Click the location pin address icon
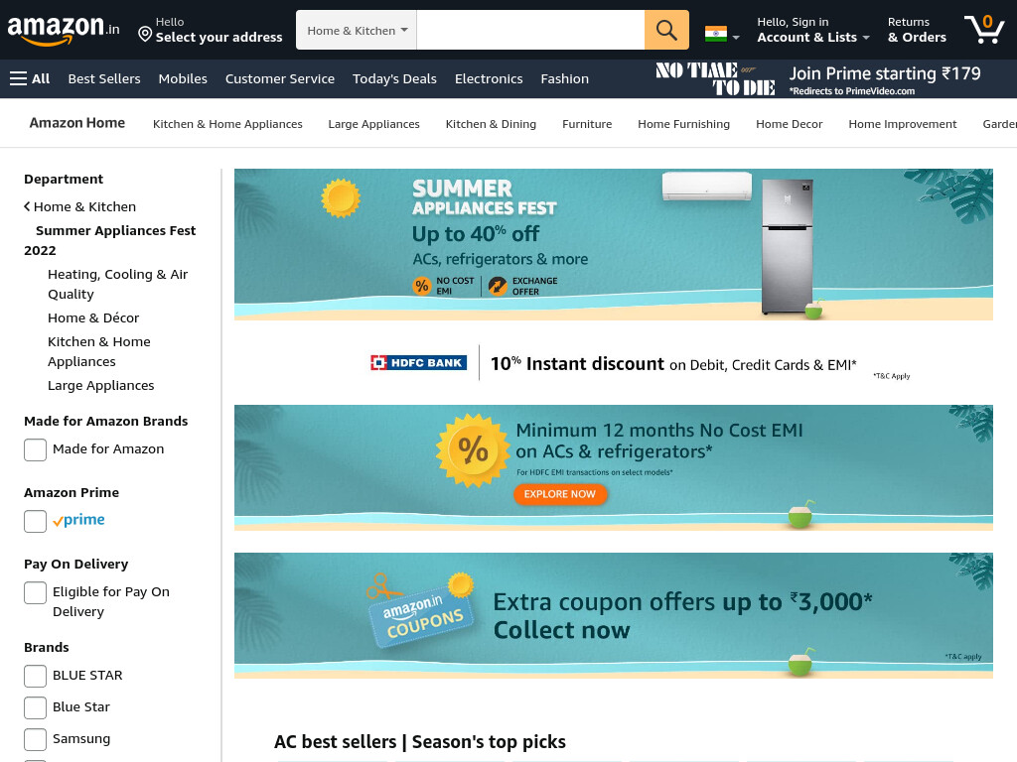 [145, 34]
